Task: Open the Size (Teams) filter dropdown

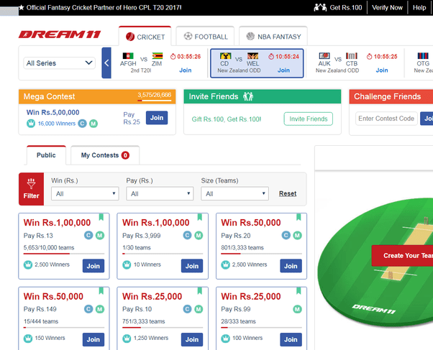Action: click(234, 193)
